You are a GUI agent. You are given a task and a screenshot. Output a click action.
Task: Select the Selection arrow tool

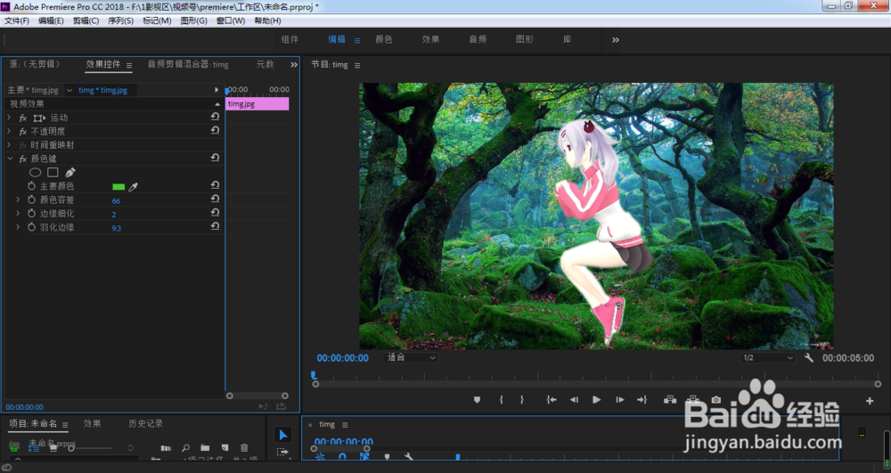coord(283,435)
